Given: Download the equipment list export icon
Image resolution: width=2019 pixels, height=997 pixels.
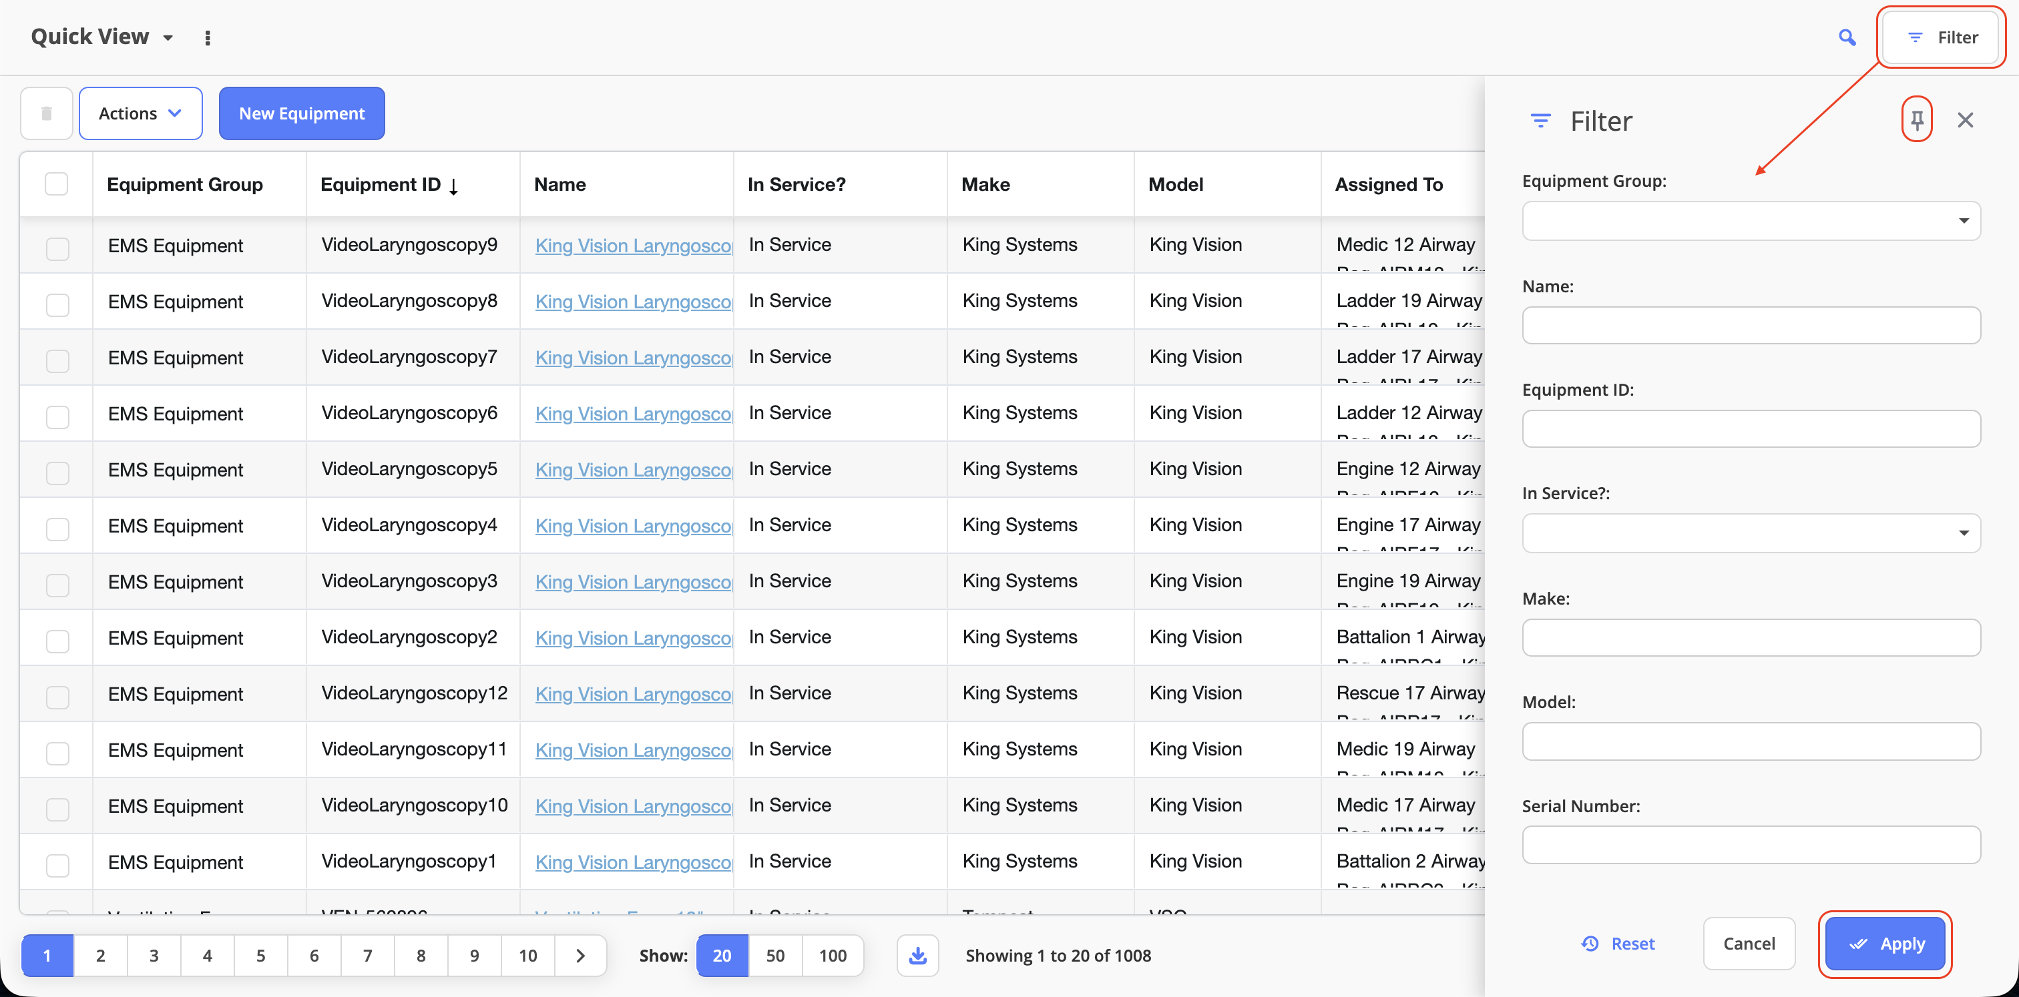Looking at the screenshot, I should (918, 956).
